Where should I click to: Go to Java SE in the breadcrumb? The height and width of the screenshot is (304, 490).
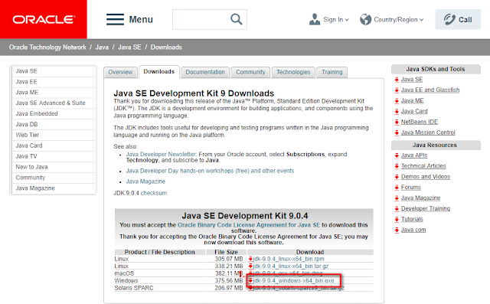tap(129, 47)
